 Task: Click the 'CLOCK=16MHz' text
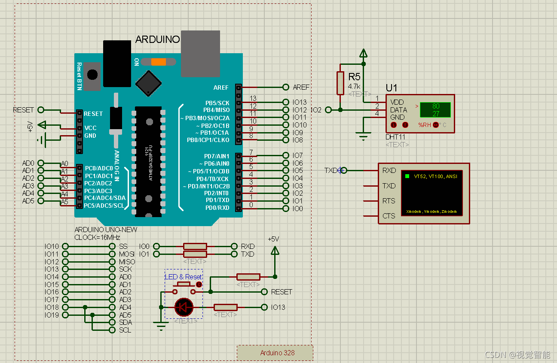coord(97,237)
